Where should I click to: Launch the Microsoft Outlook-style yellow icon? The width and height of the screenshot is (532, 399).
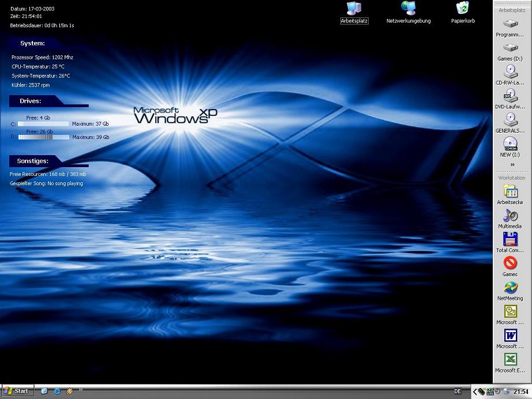tap(510, 315)
